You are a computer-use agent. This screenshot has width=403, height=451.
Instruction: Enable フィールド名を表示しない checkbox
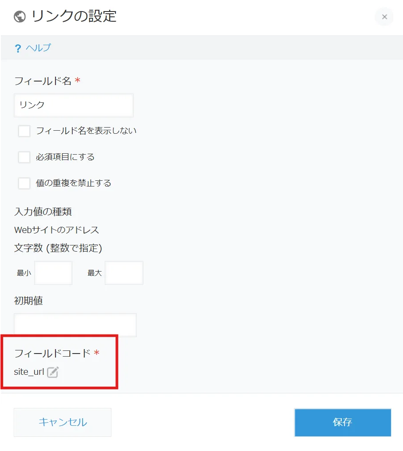point(24,131)
